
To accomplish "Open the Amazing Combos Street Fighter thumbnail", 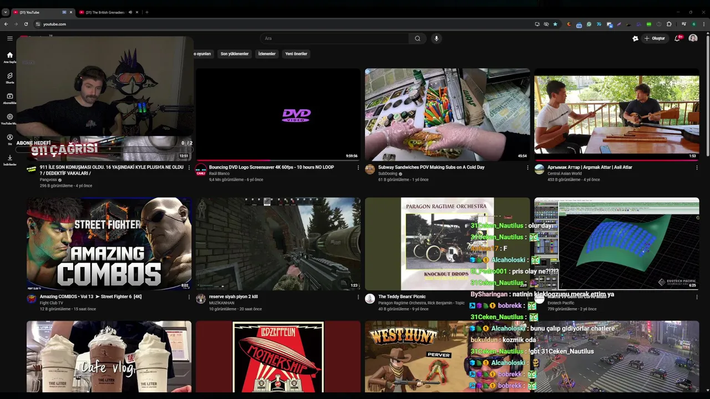I will click(x=109, y=244).
